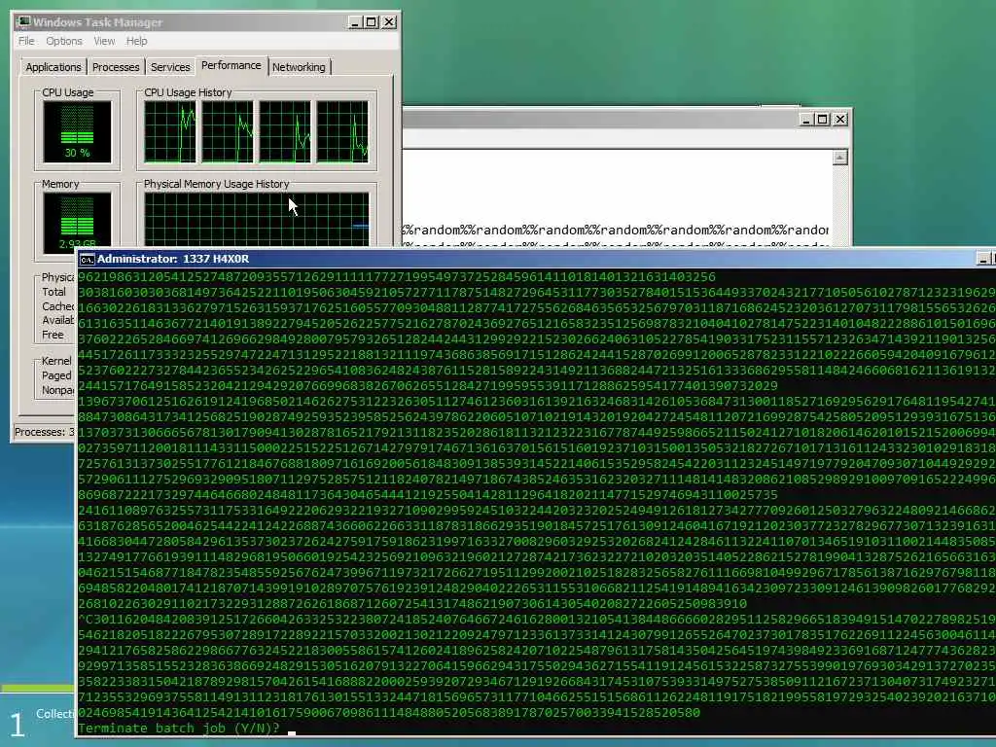Open the Options menu in Task Manager

pyautogui.click(x=63, y=41)
